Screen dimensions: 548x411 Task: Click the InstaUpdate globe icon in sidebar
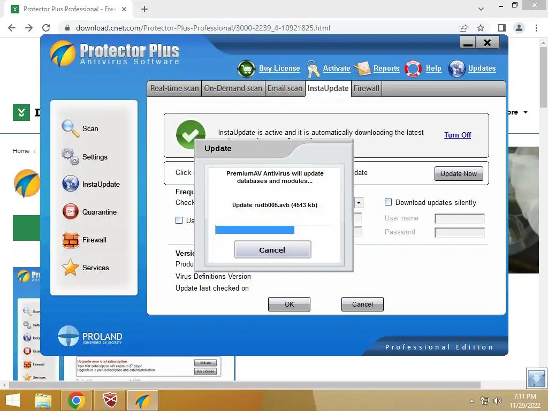(70, 184)
